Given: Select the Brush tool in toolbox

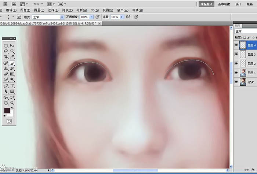Looking at the screenshot, I should click(x=12, y=63).
